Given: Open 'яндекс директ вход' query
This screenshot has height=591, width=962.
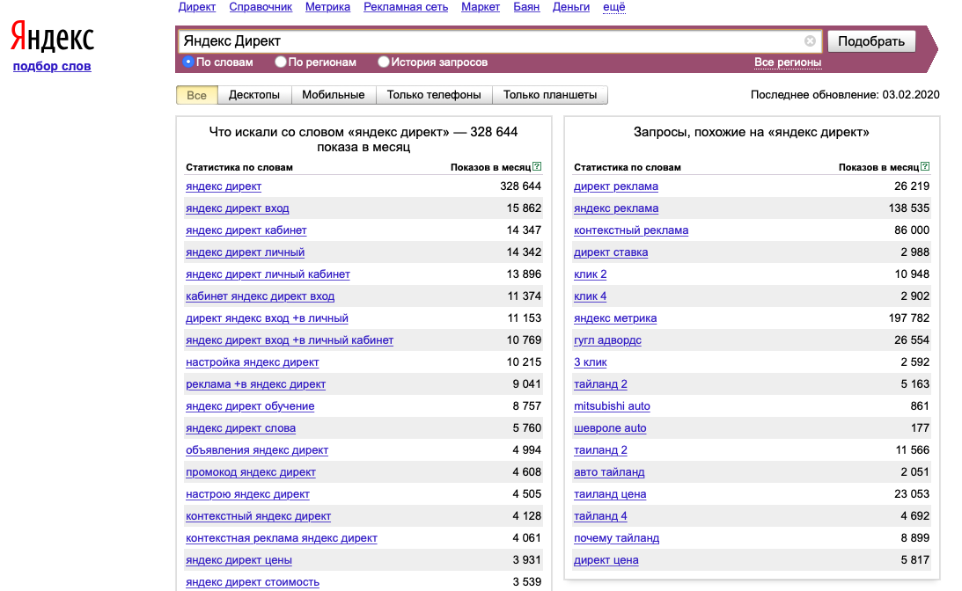Looking at the screenshot, I should click(238, 208).
